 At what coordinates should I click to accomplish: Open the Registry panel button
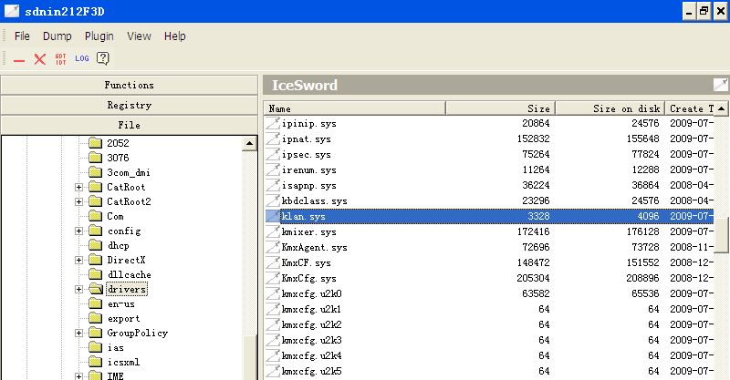(x=129, y=105)
